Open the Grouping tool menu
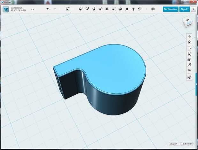Screen dimensions: 198x150 [x=113, y=9]
